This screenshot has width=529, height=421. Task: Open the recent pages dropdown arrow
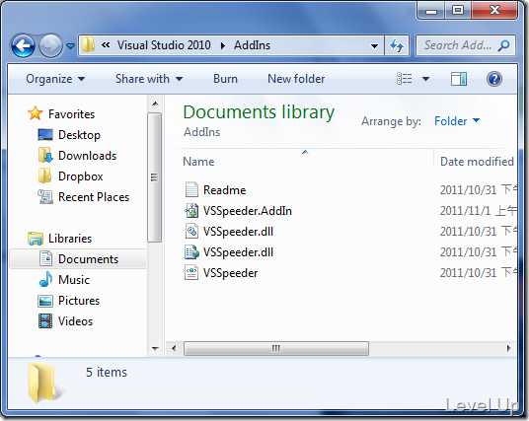coord(70,45)
